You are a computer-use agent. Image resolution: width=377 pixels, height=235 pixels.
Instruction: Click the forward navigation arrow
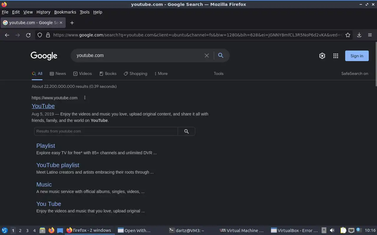(18, 35)
